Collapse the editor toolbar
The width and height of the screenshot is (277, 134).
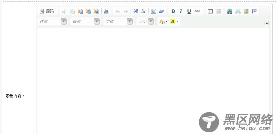click(x=267, y=23)
